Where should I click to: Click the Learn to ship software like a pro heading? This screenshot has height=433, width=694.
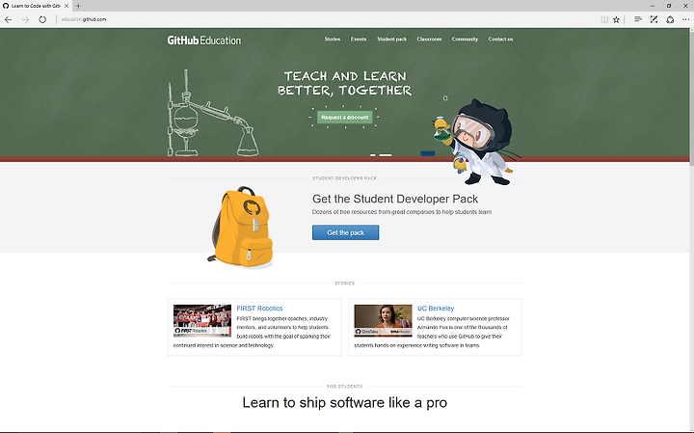click(345, 402)
